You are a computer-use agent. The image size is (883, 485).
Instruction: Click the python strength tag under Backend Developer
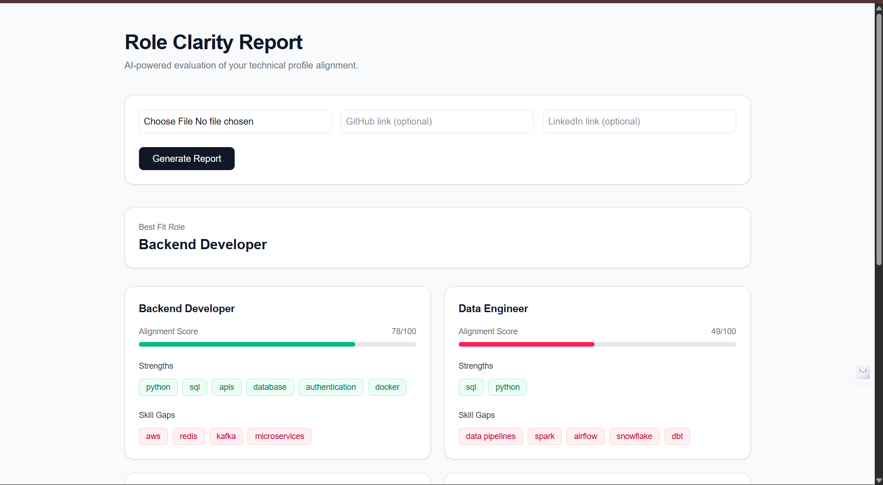tap(158, 387)
